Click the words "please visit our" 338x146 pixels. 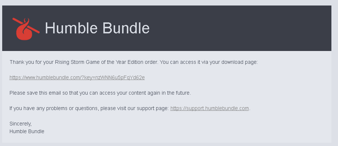[118, 108]
